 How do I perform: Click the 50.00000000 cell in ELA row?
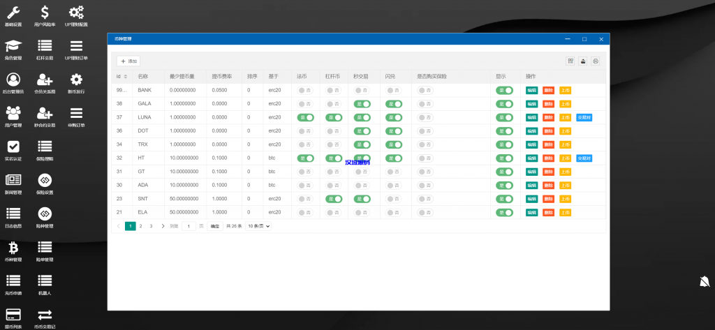click(x=184, y=213)
